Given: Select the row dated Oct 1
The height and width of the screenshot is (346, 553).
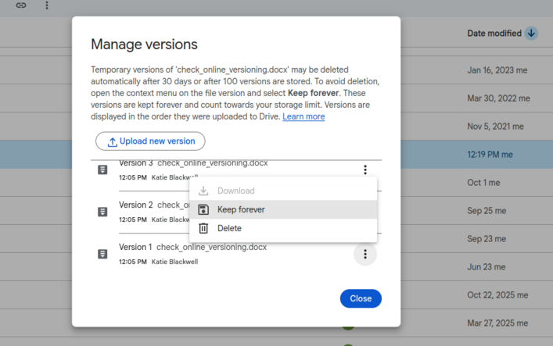Looking at the screenshot, I should (483, 183).
